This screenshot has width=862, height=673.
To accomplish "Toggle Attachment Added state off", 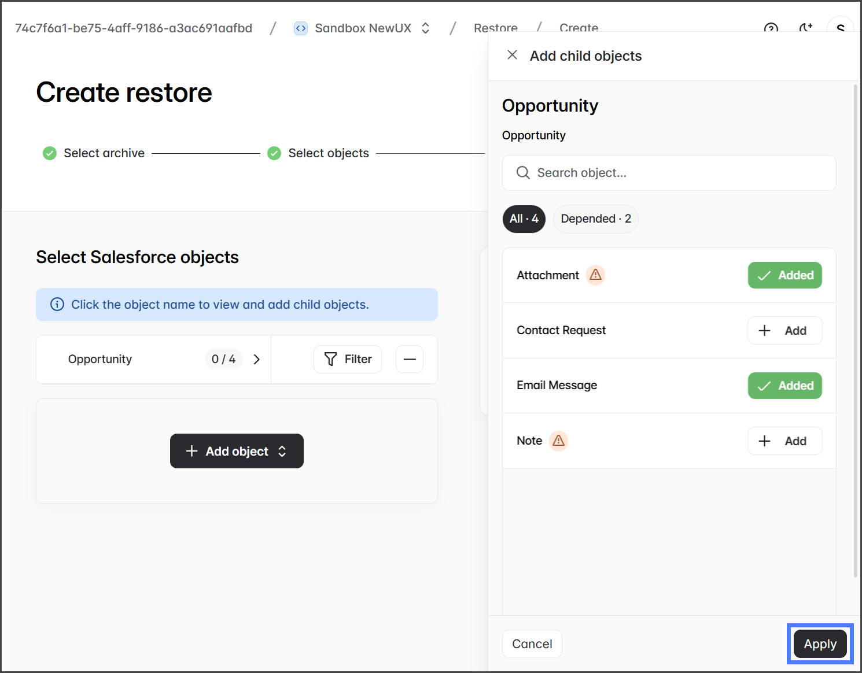I will coord(784,275).
